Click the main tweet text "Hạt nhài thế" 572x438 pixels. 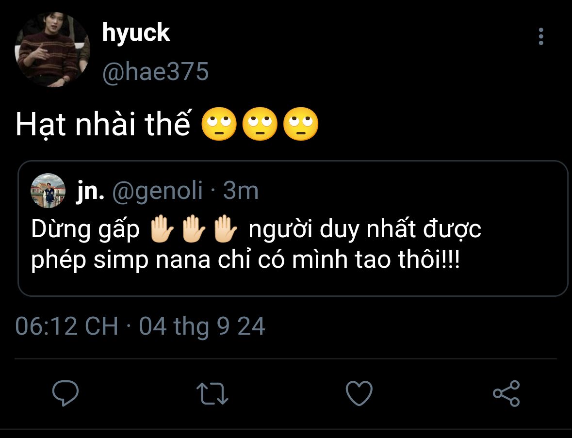click(103, 125)
